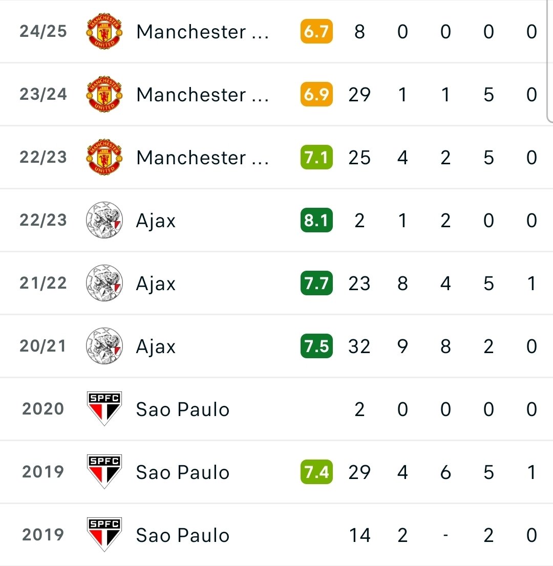Screen dimensions: 553x566
Task: Tap Ajax crest in 22/23 row
Action: pyautogui.click(x=104, y=220)
